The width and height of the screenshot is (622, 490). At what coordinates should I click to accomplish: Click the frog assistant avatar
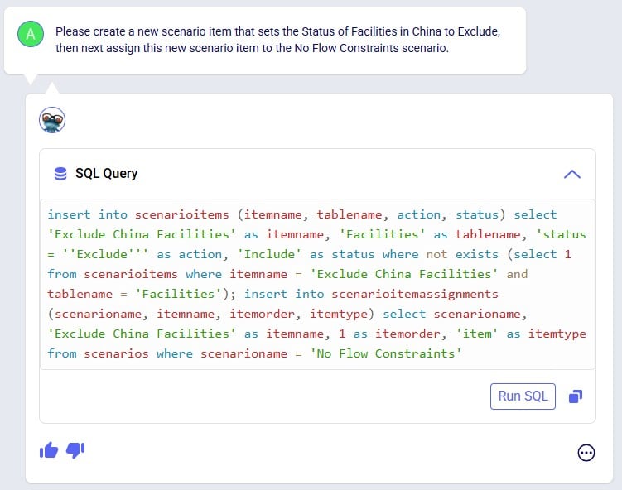click(x=52, y=120)
